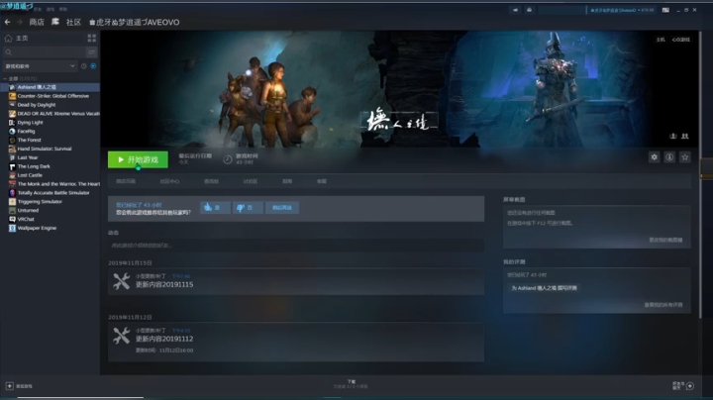Switch to Big Picture mode icon

tap(665, 10)
